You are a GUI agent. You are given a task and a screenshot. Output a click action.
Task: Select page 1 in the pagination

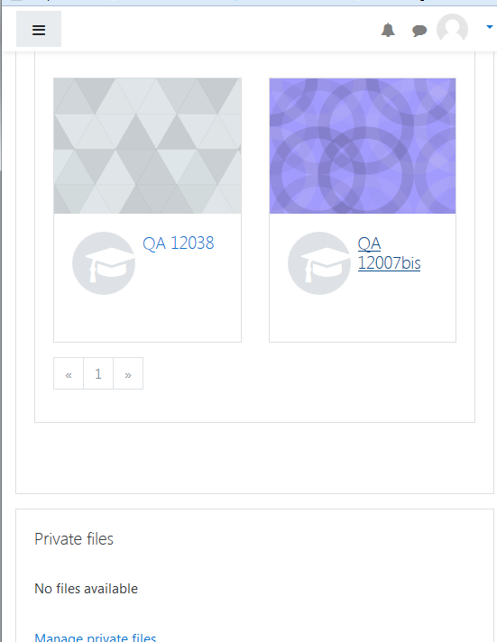click(x=98, y=373)
